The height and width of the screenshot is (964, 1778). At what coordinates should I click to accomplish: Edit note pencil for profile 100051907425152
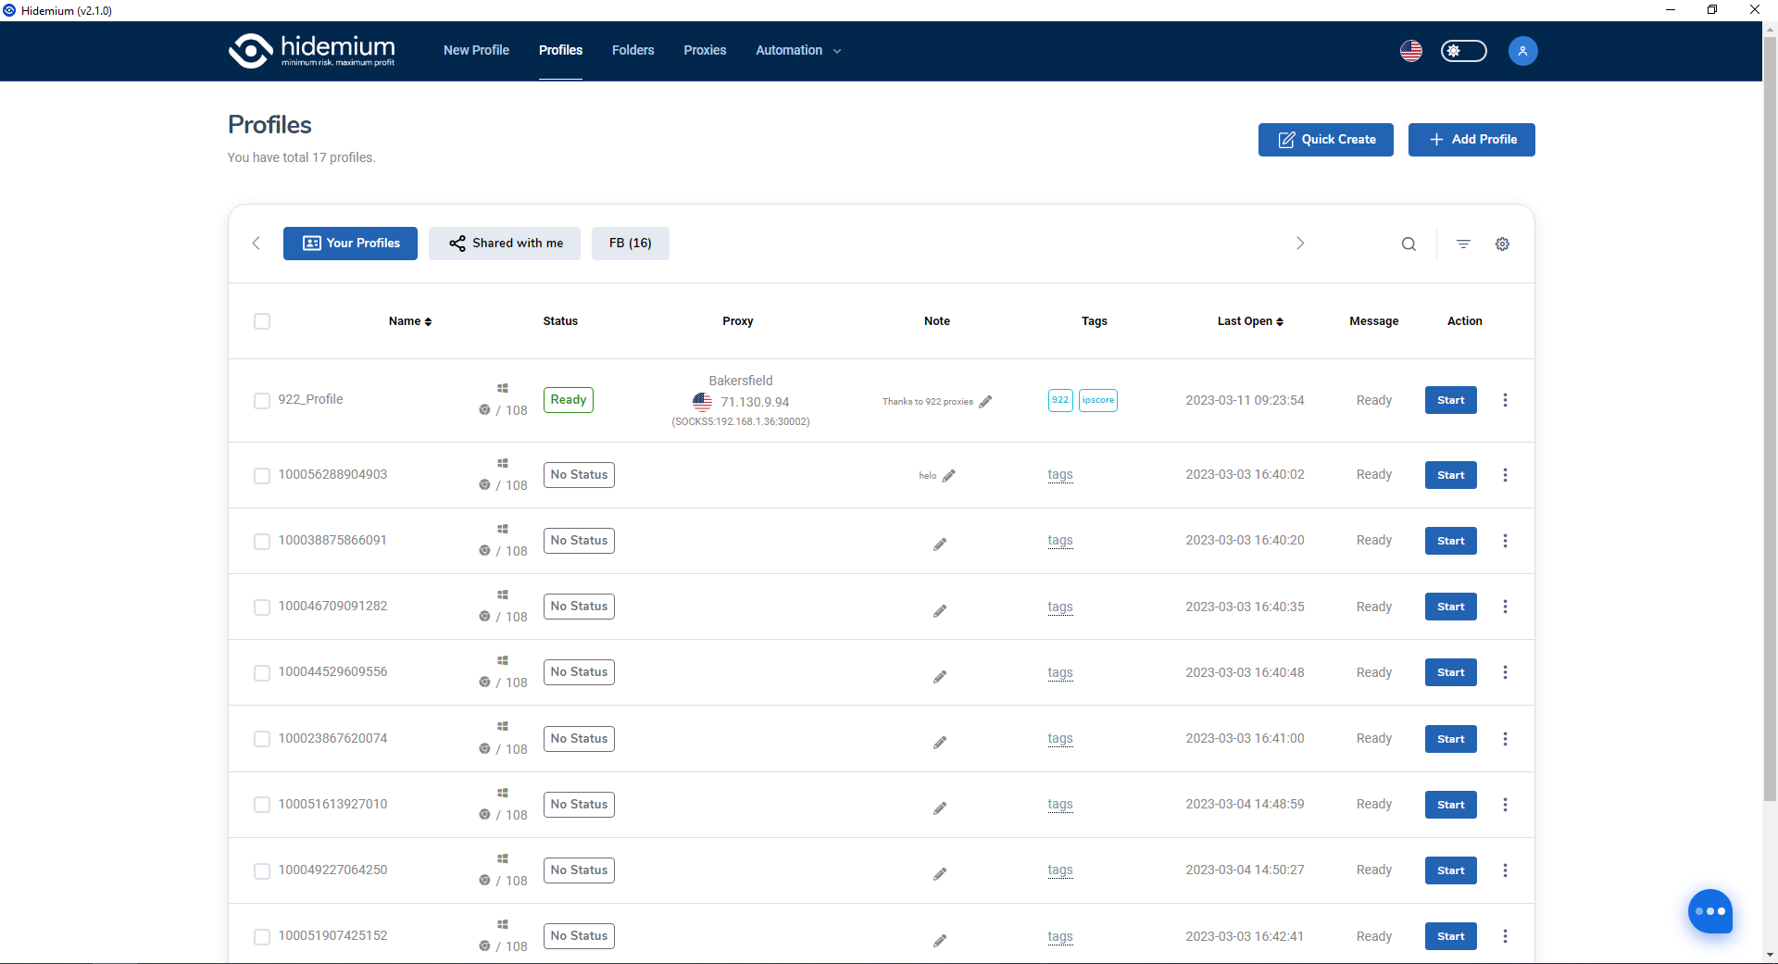(940, 940)
